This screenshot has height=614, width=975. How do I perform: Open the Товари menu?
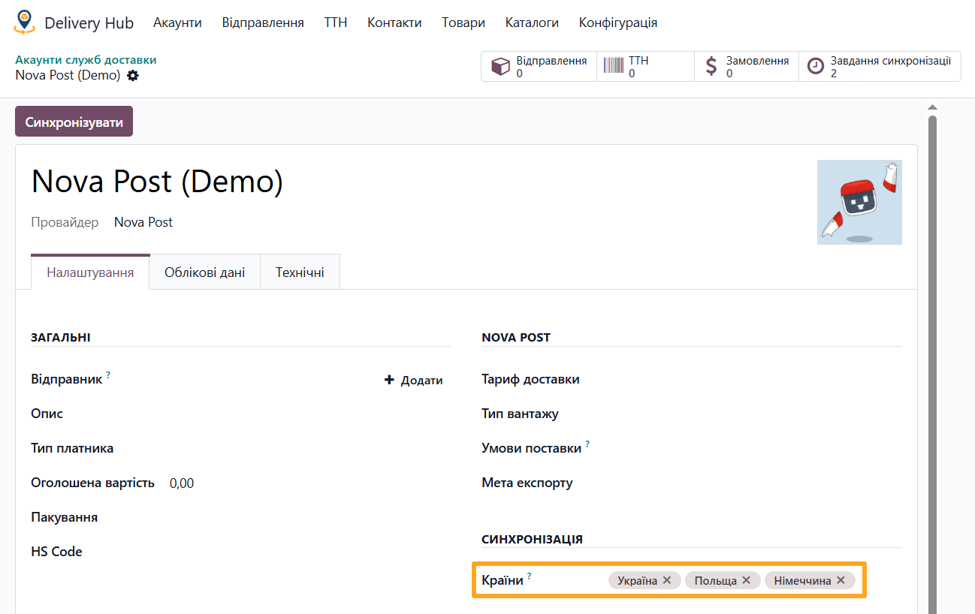pyautogui.click(x=463, y=23)
